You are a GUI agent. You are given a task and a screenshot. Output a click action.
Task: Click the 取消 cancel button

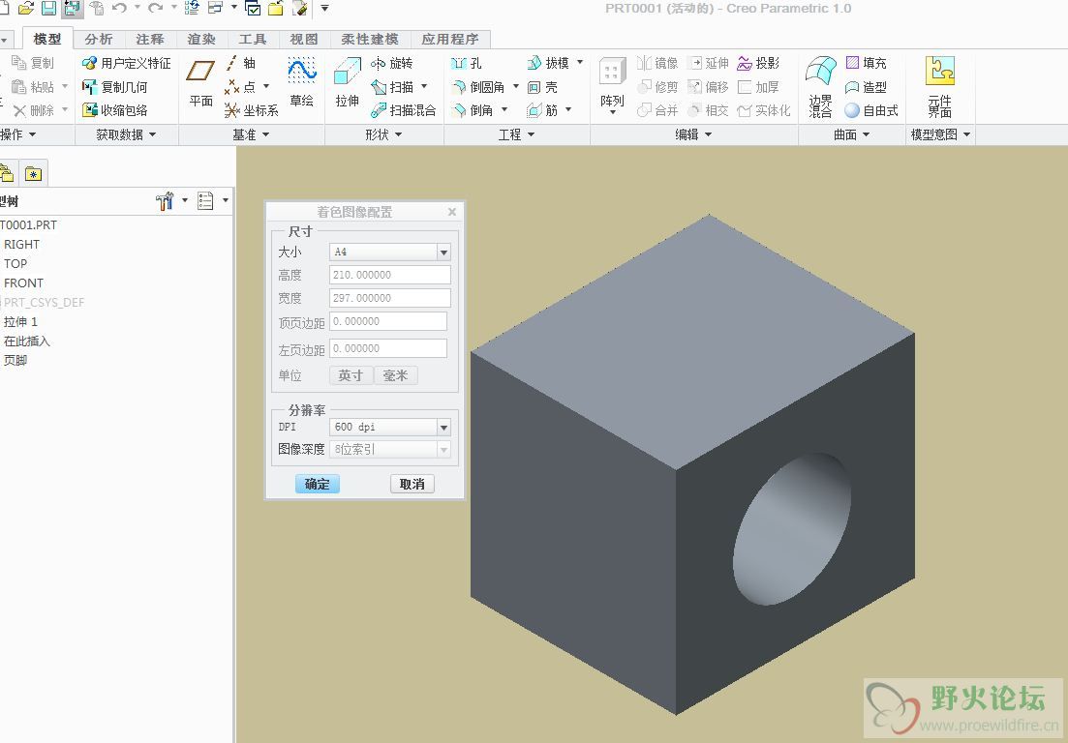tap(412, 484)
